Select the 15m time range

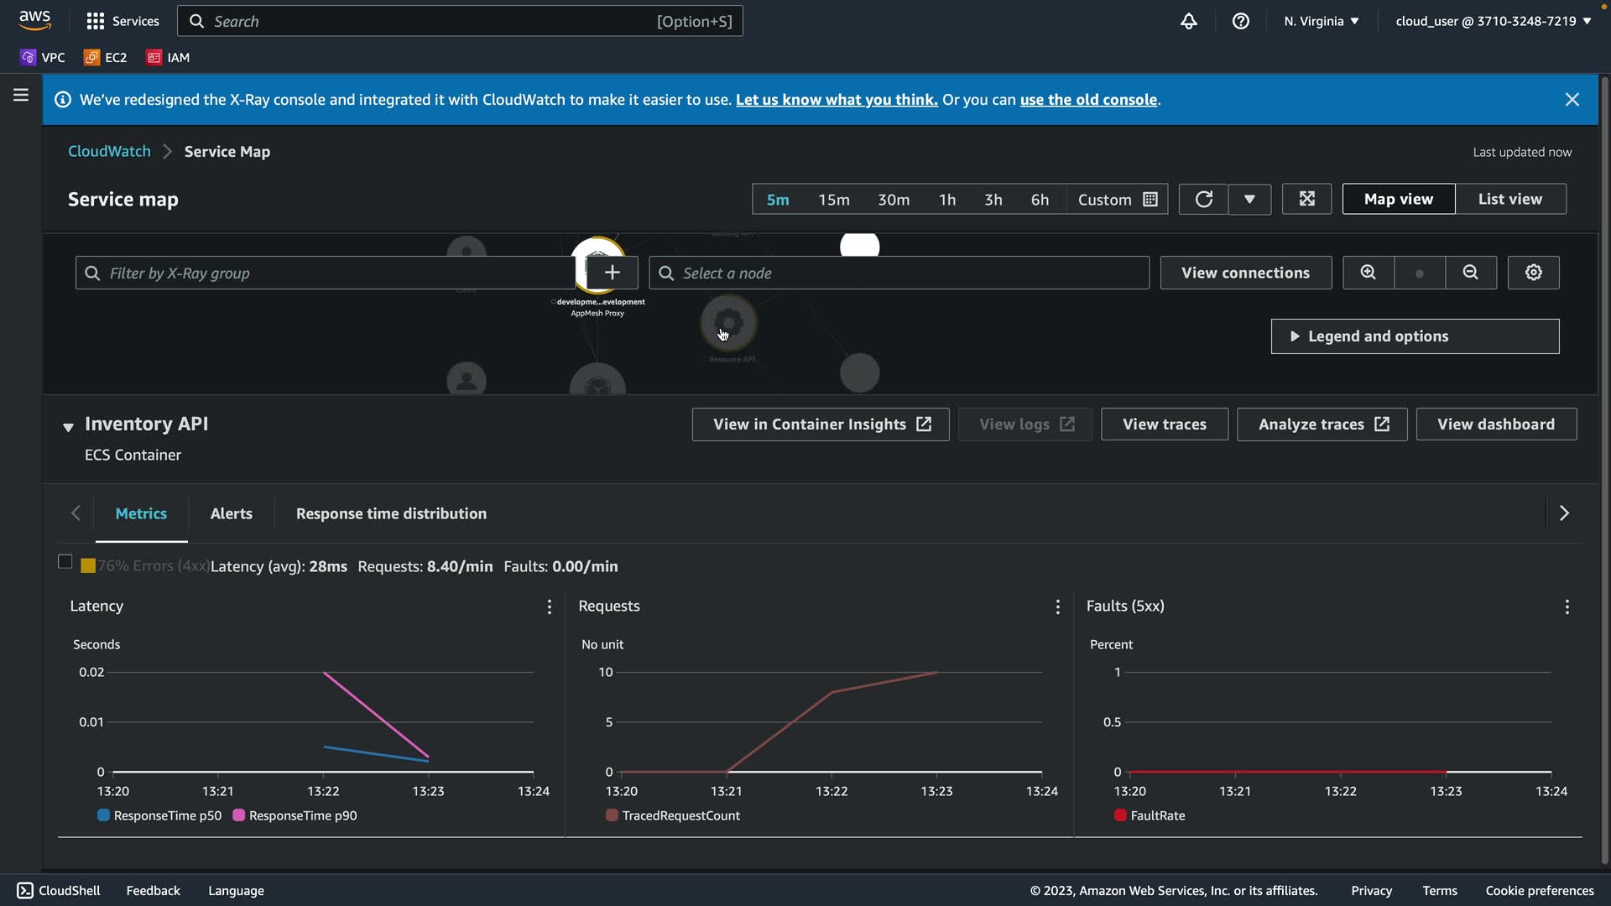833,200
